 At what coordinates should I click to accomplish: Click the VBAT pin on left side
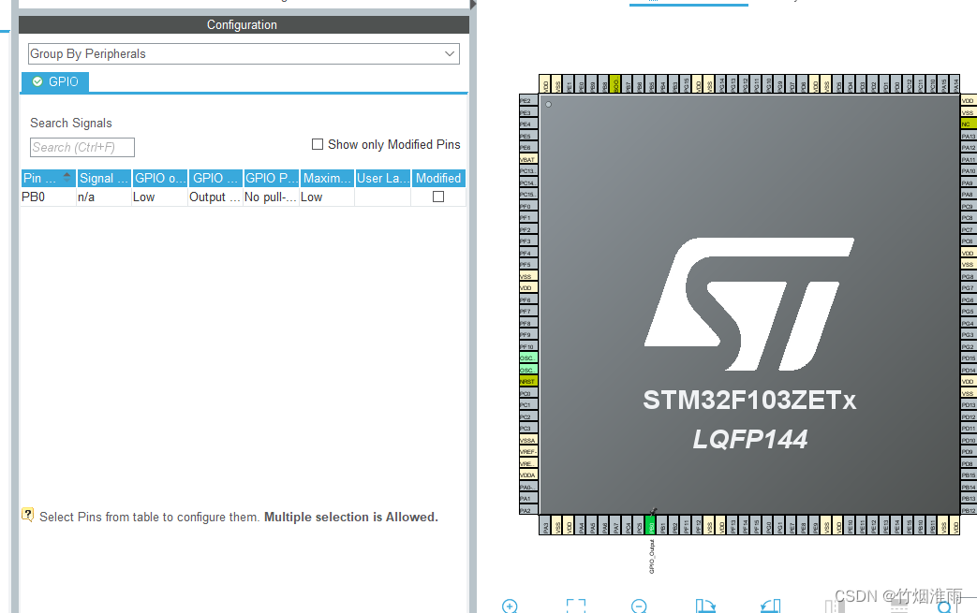(x=527, y=159)
